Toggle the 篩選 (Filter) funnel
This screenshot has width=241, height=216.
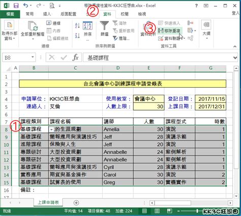pyautogui.click(x=104, y=29)
